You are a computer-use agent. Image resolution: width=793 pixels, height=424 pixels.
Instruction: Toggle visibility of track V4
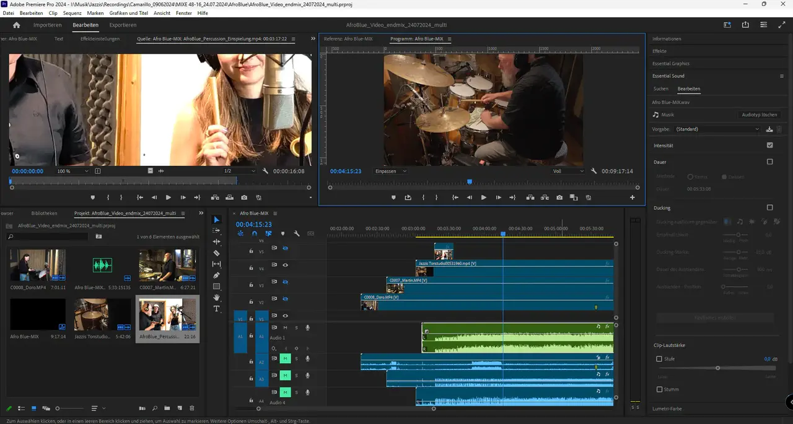286,265
